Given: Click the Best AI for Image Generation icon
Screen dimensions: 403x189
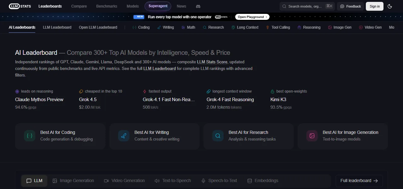Looking at the screenshot, I should tap(312, 136).
